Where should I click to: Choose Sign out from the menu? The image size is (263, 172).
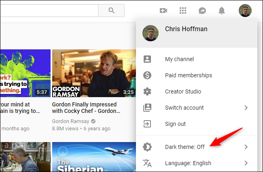pos(197,124)
